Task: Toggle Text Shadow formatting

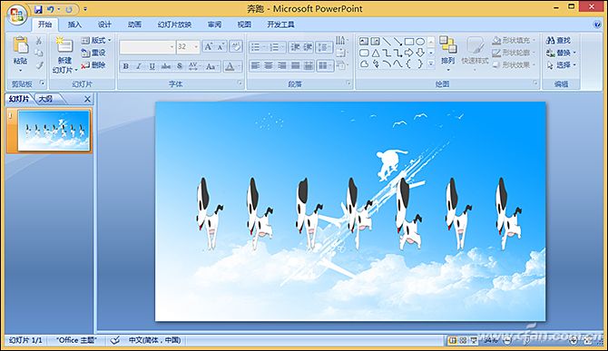Action: tap(180, 66)
